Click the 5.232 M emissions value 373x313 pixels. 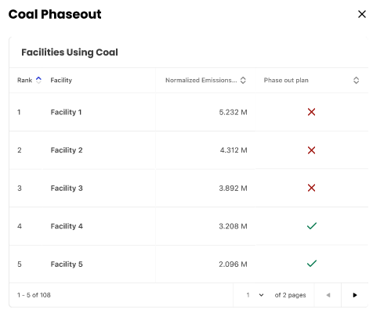click(x=233, y=112)
